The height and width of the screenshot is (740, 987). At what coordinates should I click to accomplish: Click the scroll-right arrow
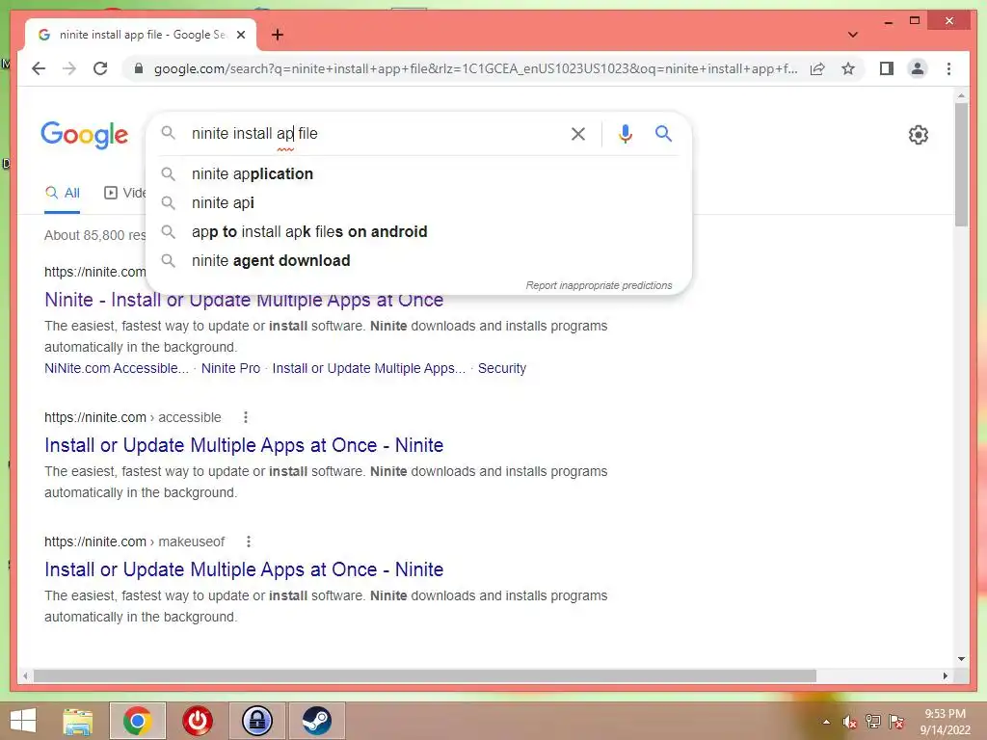click(945, 675)
